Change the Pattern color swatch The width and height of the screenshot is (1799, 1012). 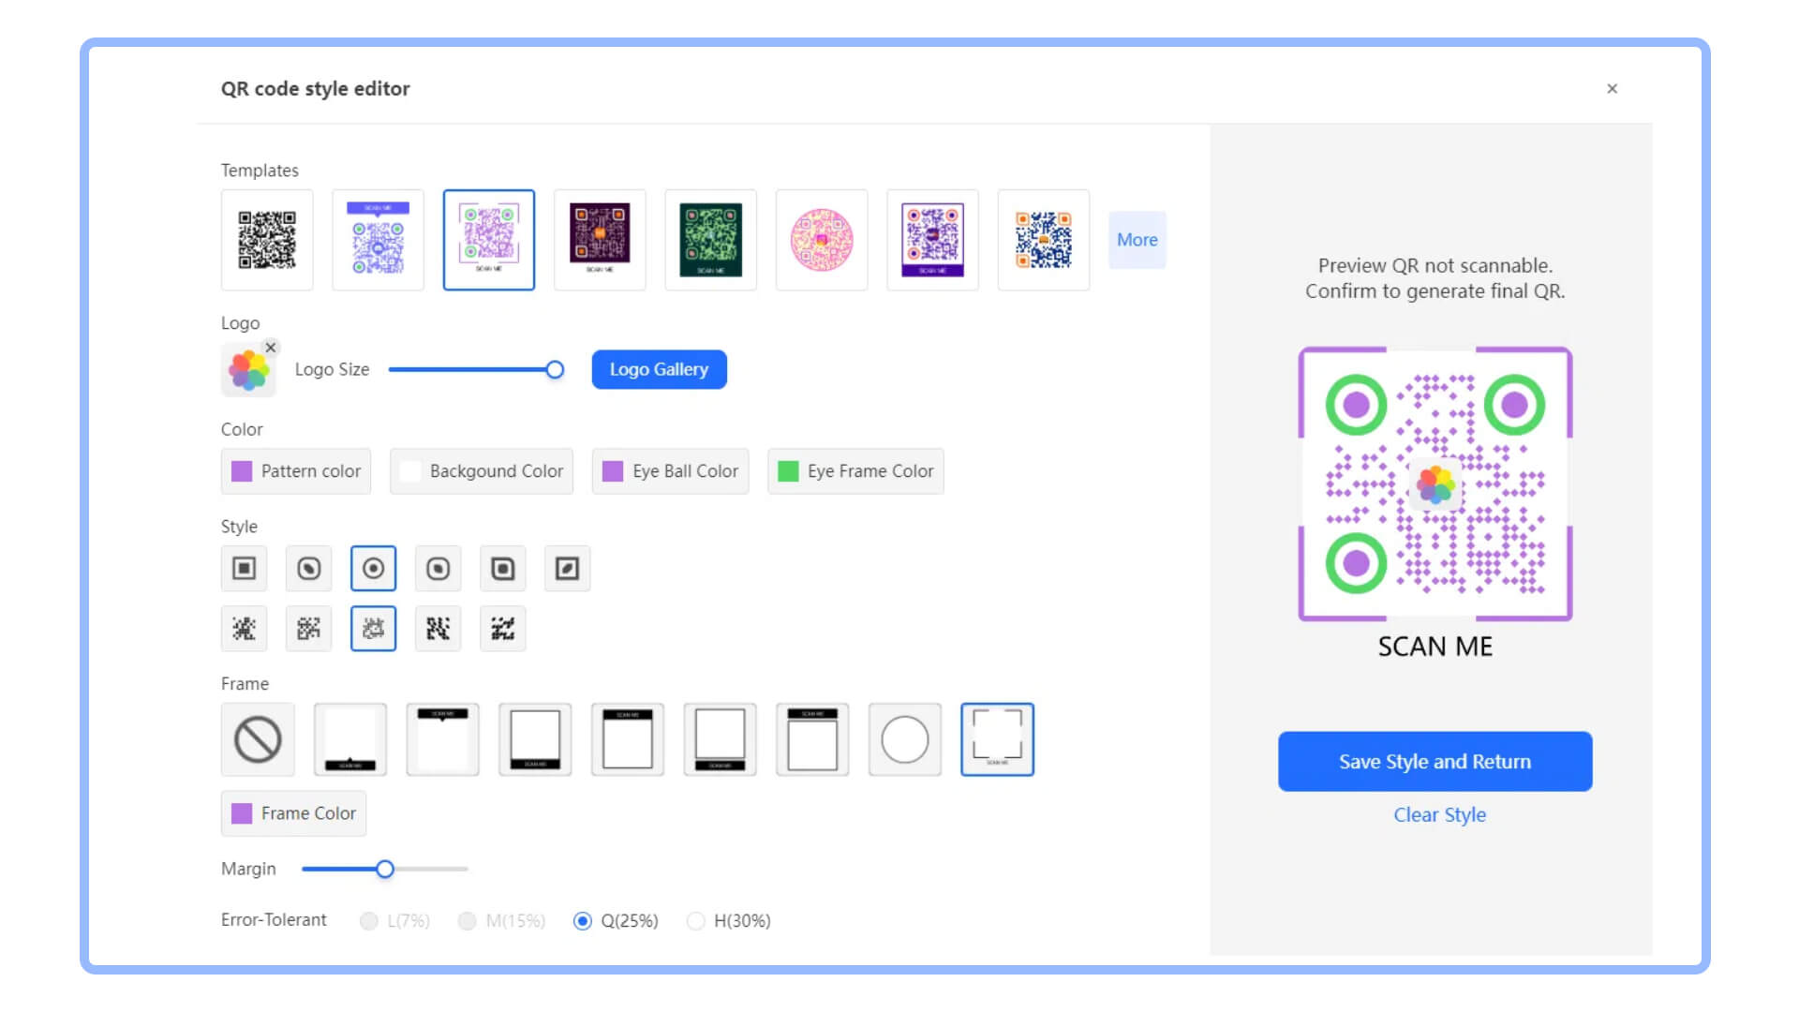(x=296, y=471)
